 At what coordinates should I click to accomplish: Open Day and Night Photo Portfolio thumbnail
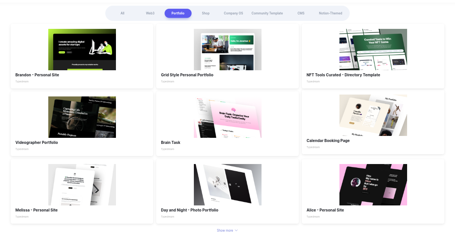[227, 185]
